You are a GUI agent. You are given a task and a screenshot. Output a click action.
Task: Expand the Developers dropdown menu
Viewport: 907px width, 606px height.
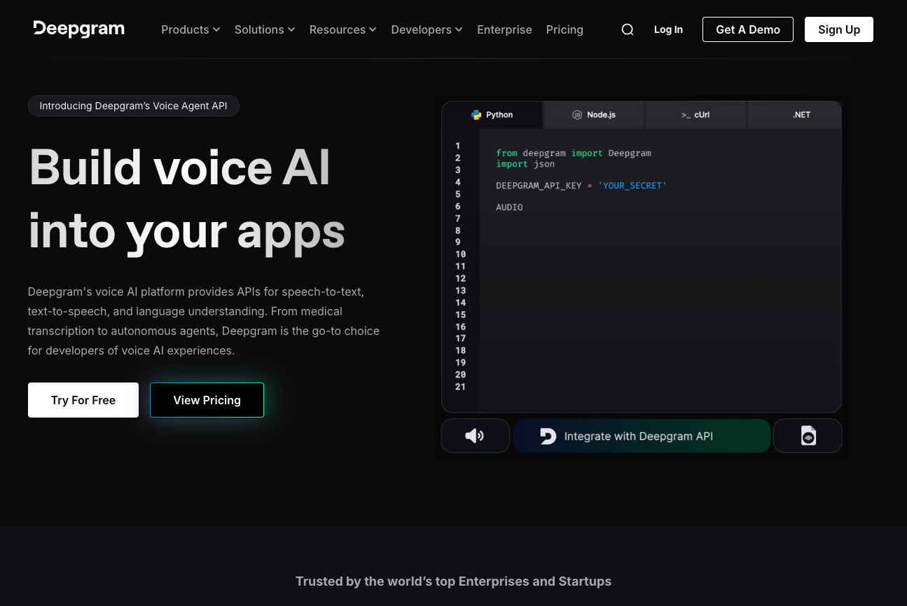[427, 29]
